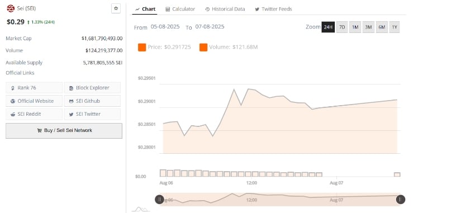Toggle the Volume series legend swatch
Viewport: 461px width, 213px height.
(x=203, y=47)
